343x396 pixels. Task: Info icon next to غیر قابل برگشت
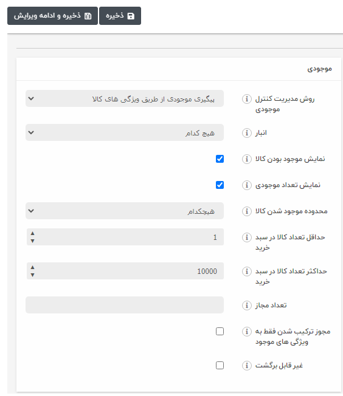(x=247, y=366)
